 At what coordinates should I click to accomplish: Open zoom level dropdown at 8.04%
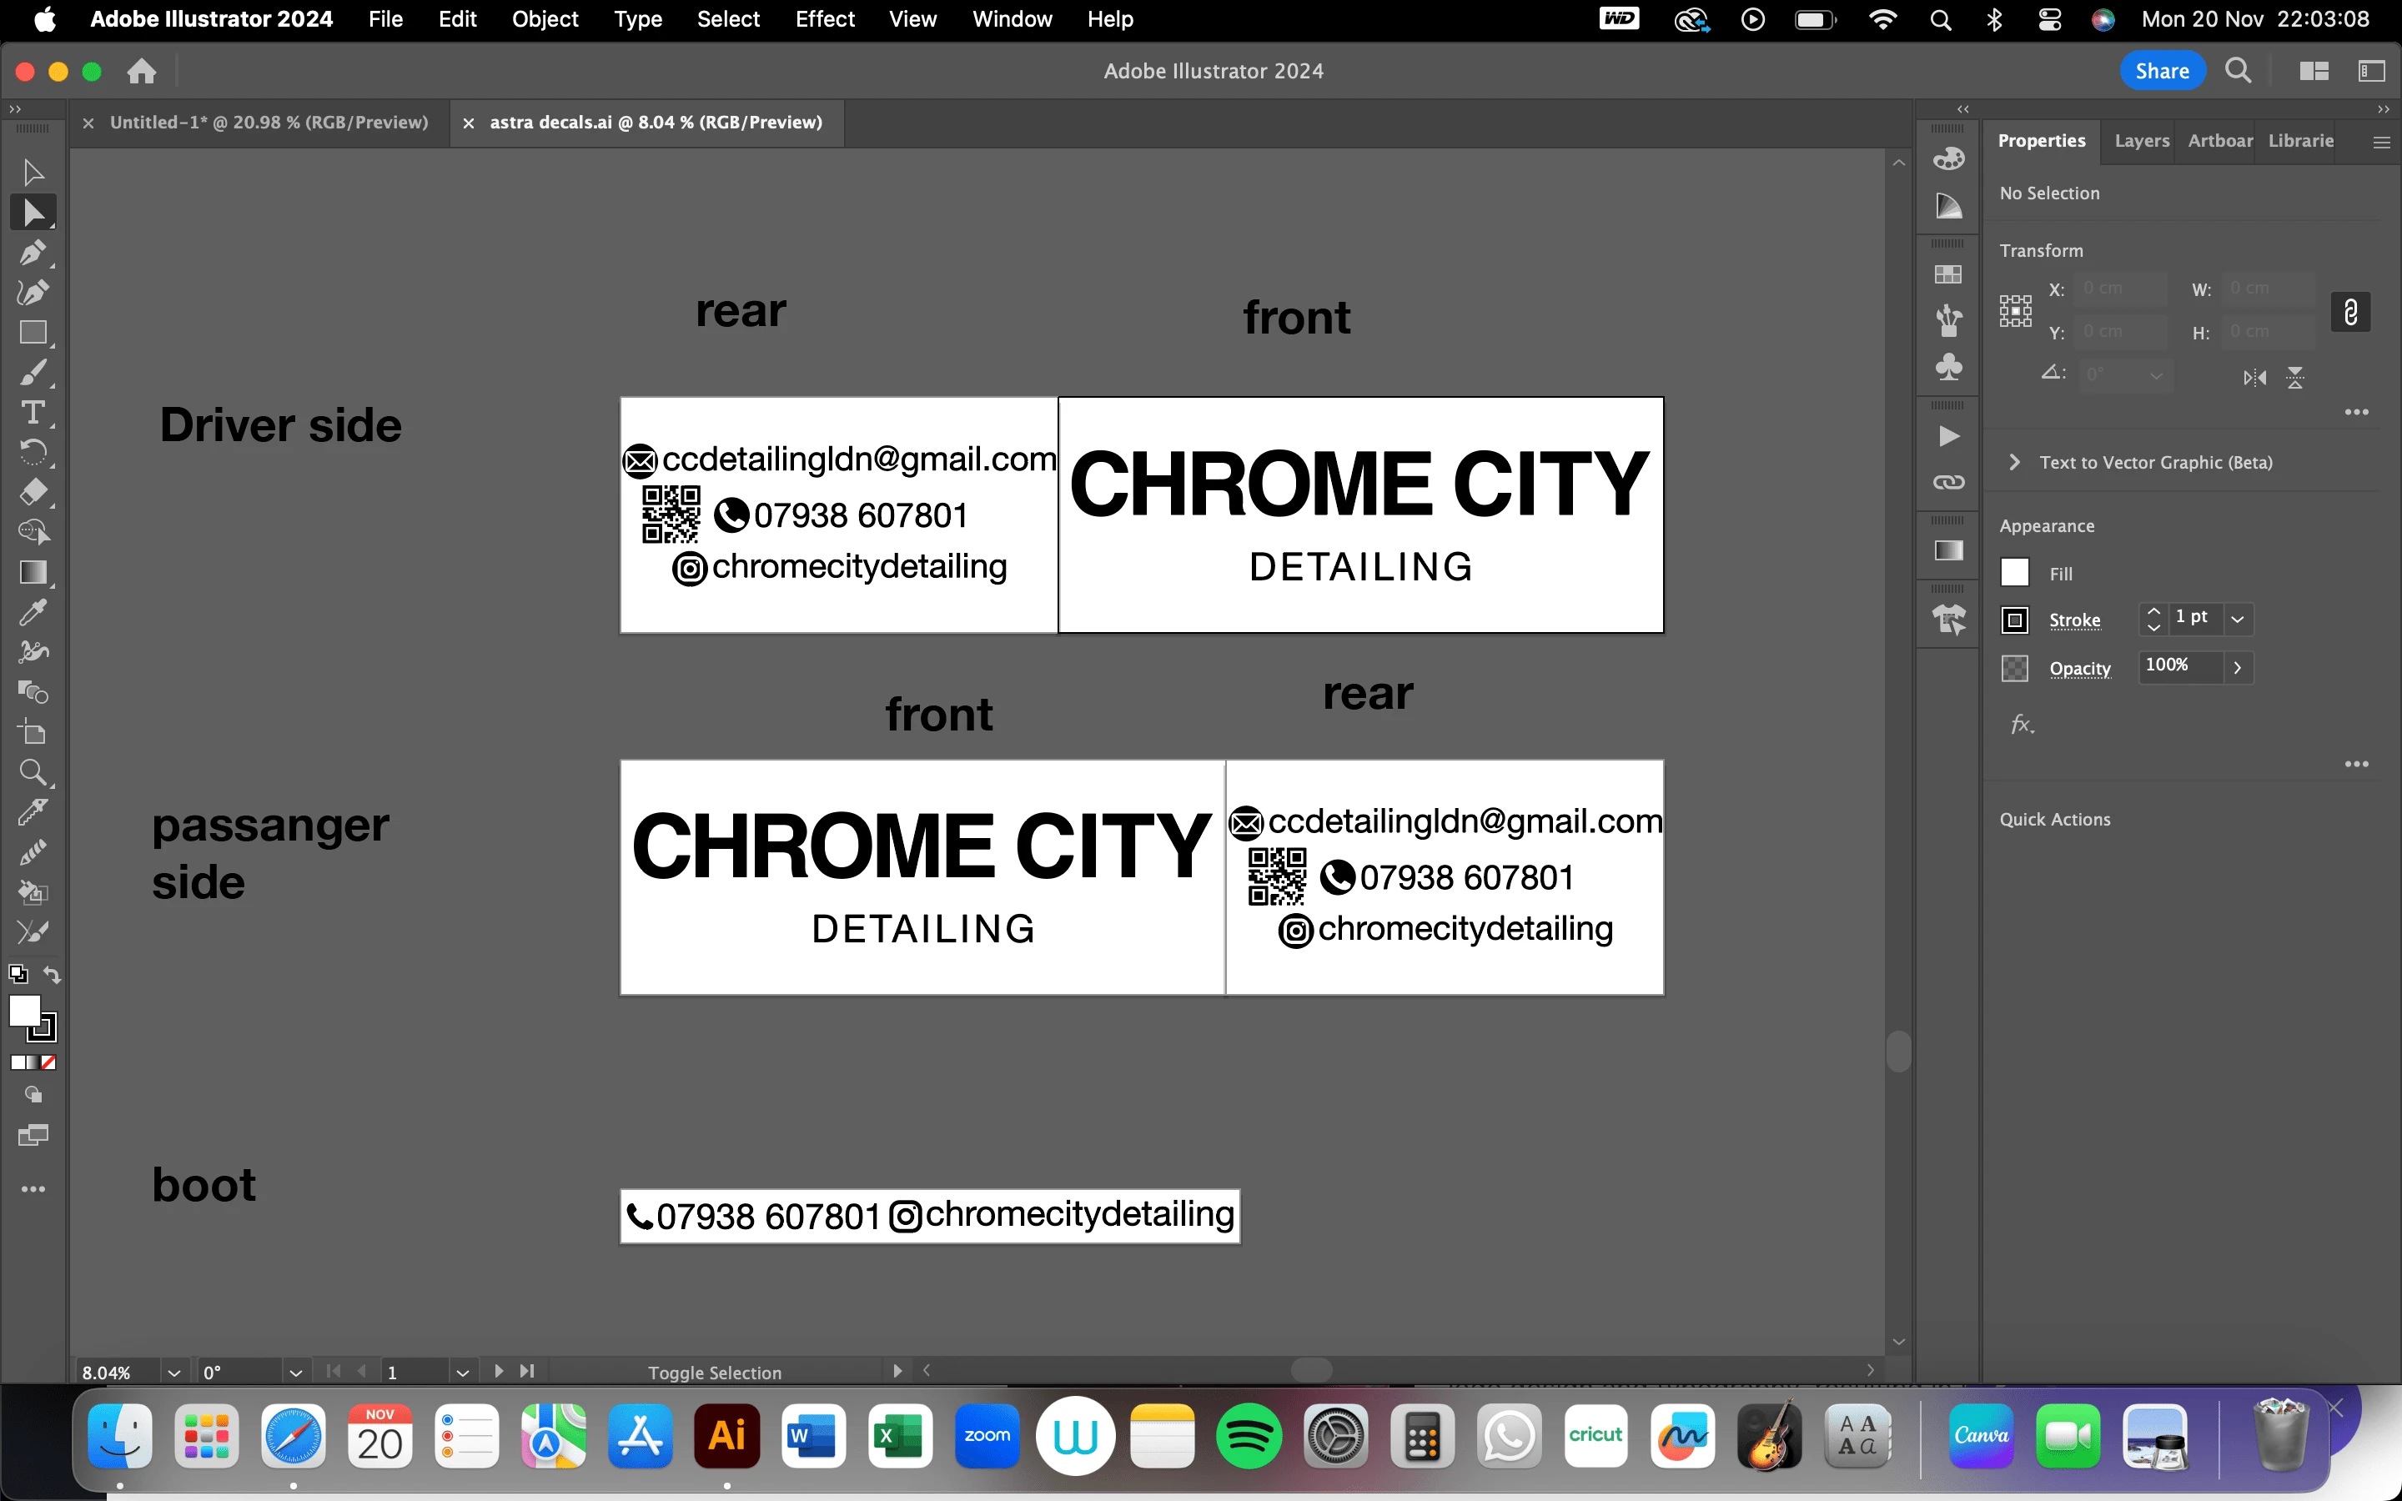(173, 1373)
